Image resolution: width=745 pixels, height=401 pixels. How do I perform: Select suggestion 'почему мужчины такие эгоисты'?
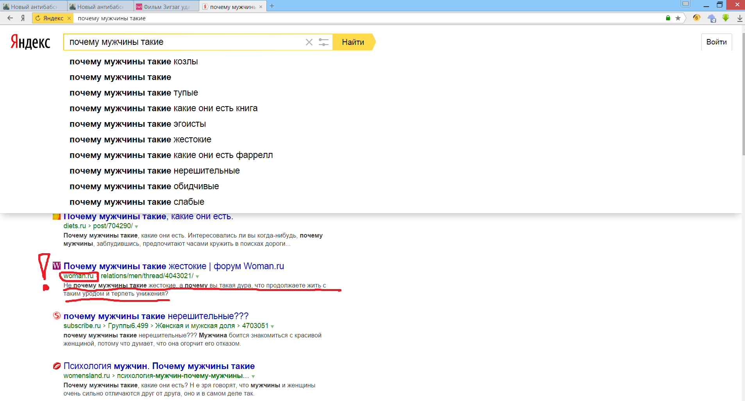pos(138,124)
